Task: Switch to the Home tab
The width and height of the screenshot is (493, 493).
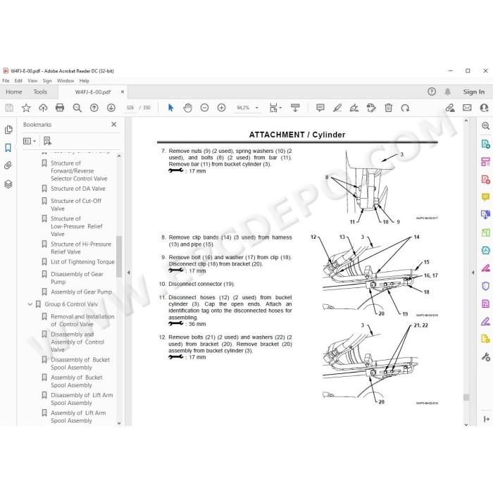Action: 14,92
